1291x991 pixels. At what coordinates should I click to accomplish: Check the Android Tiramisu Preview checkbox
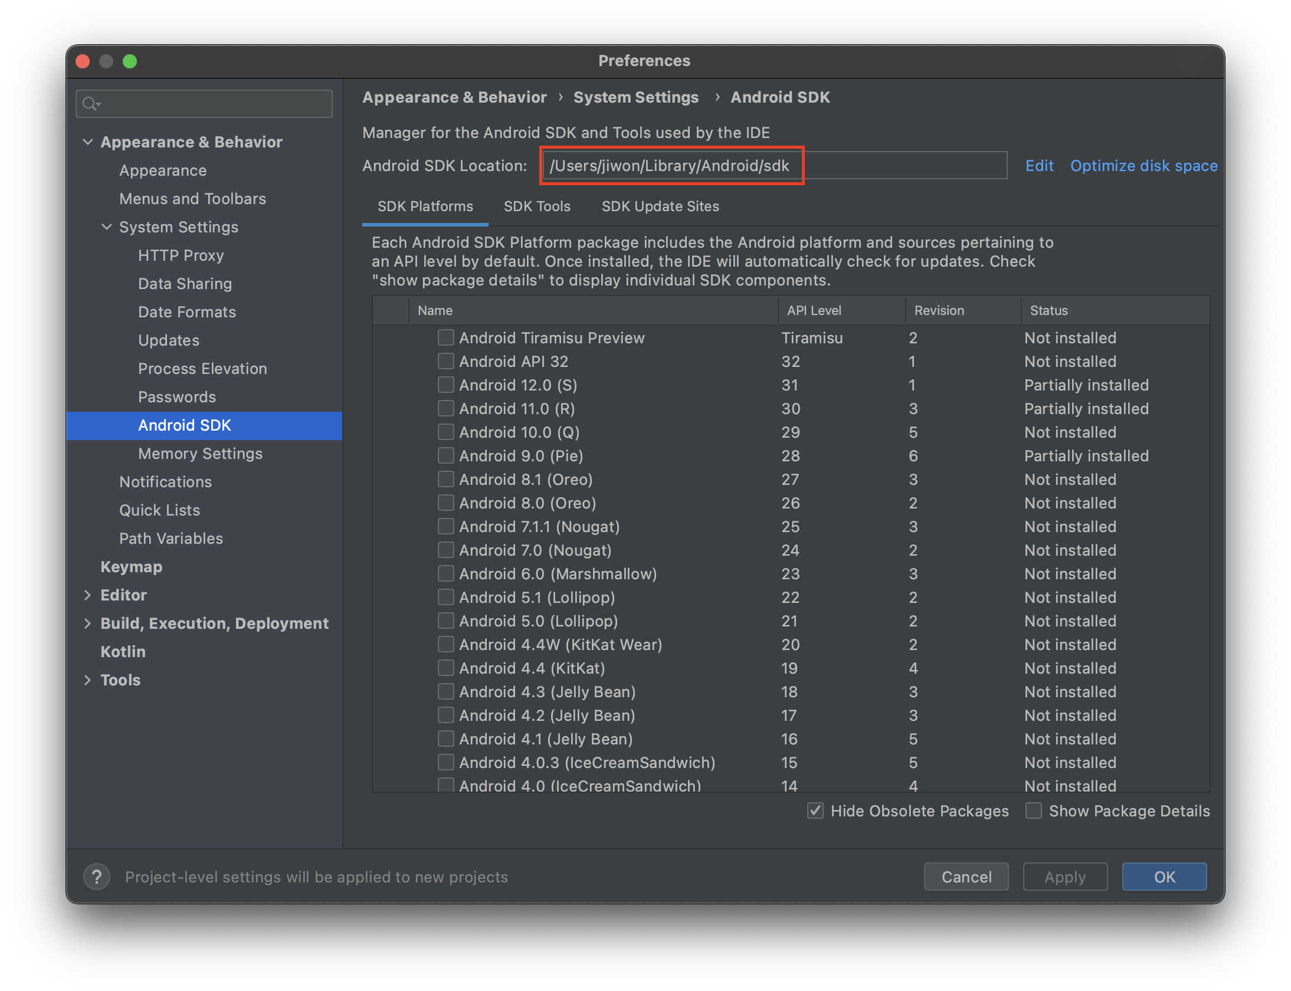click(x=446, y=337)
